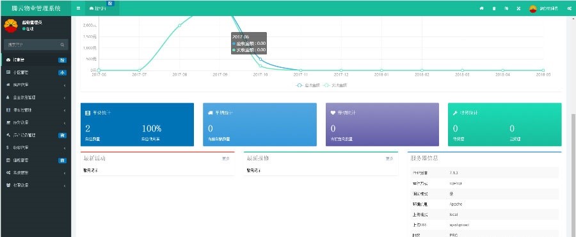
Task: Click 更多 link in the 最新活动 panel
Action: click(x=225, y=159)
